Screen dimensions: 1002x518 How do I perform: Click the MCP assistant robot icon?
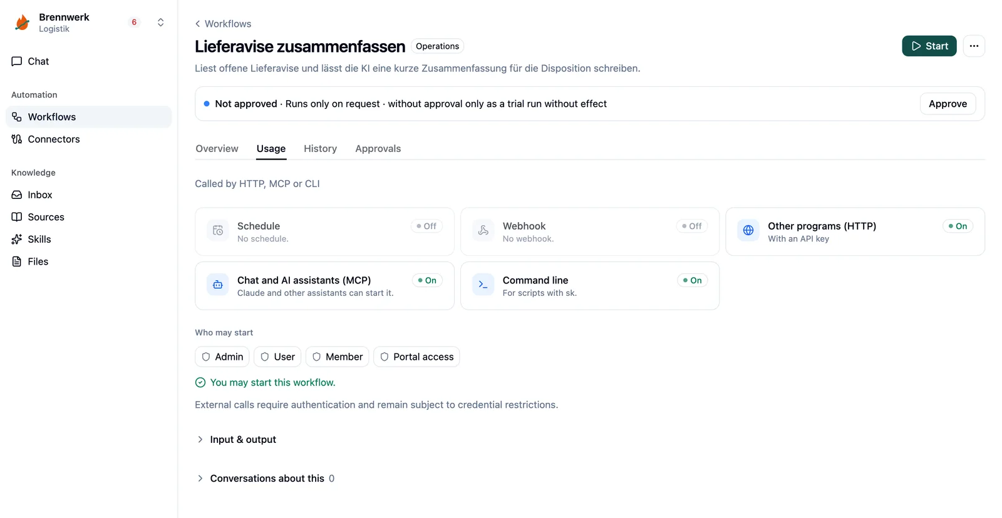coord(218,285)
